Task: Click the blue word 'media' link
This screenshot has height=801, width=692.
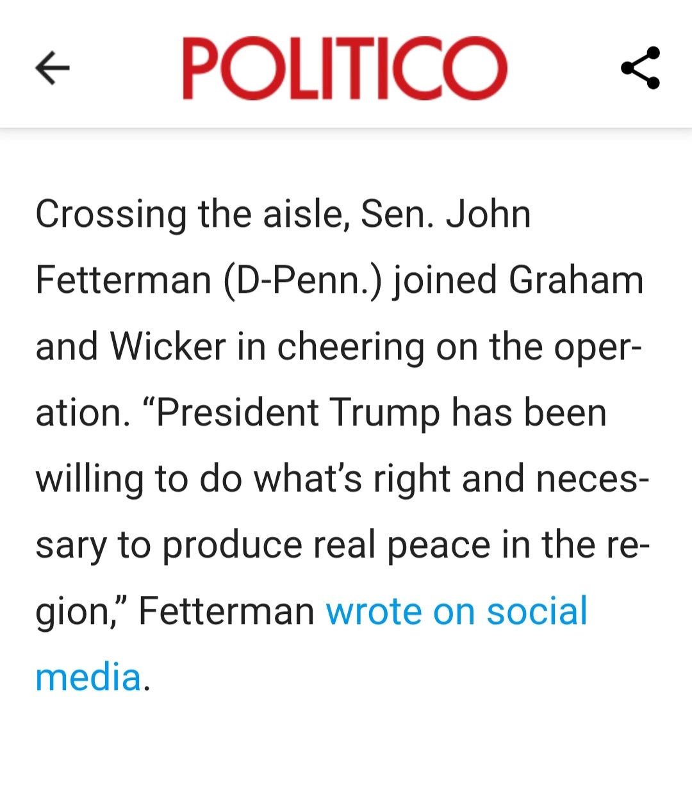Action: point(88,677)
